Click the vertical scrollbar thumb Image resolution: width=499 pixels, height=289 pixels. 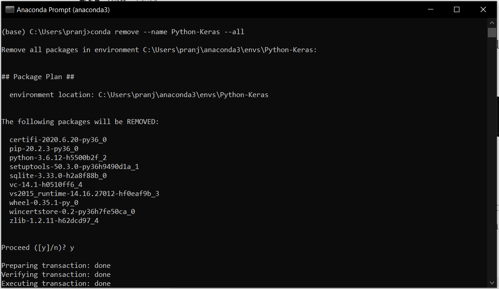(492, 32)
